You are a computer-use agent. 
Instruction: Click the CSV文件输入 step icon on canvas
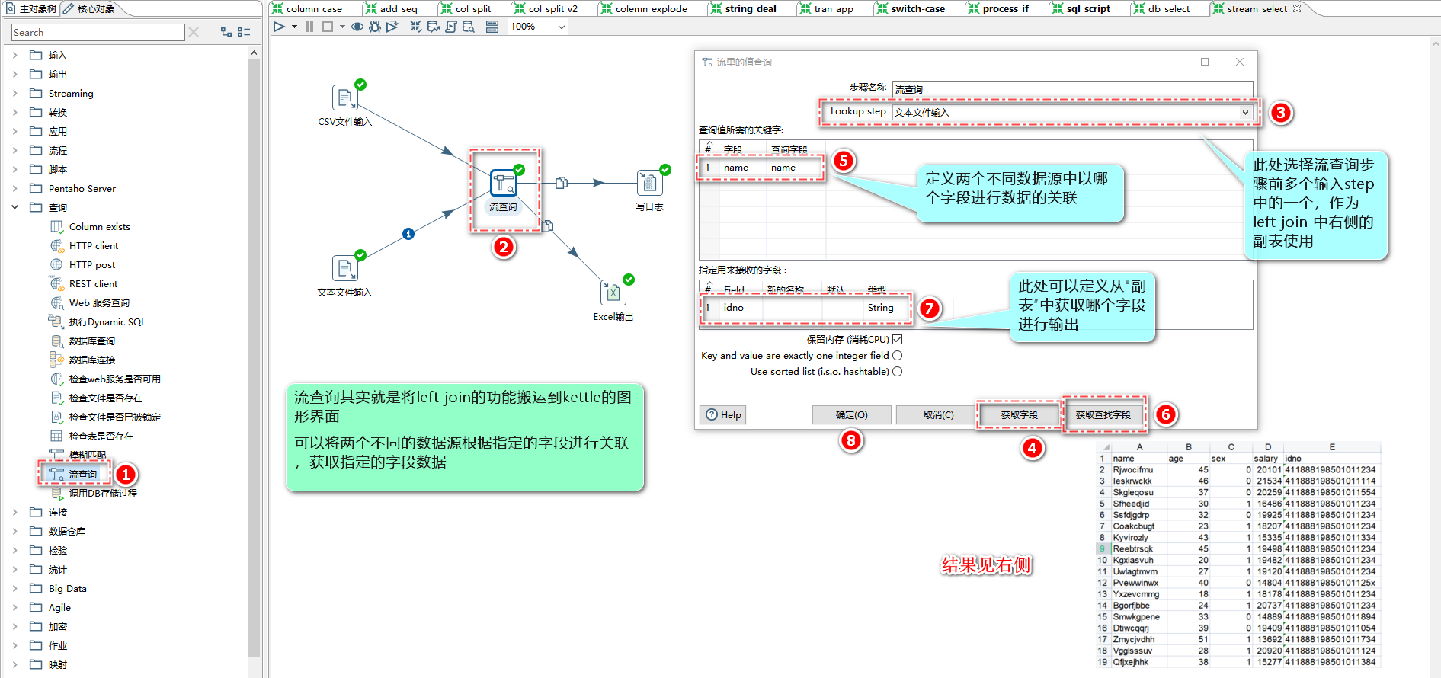[x=344, y=98]
